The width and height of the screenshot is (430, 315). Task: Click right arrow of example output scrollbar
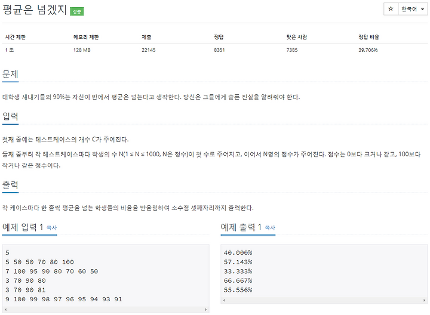(x=424, y=300)
